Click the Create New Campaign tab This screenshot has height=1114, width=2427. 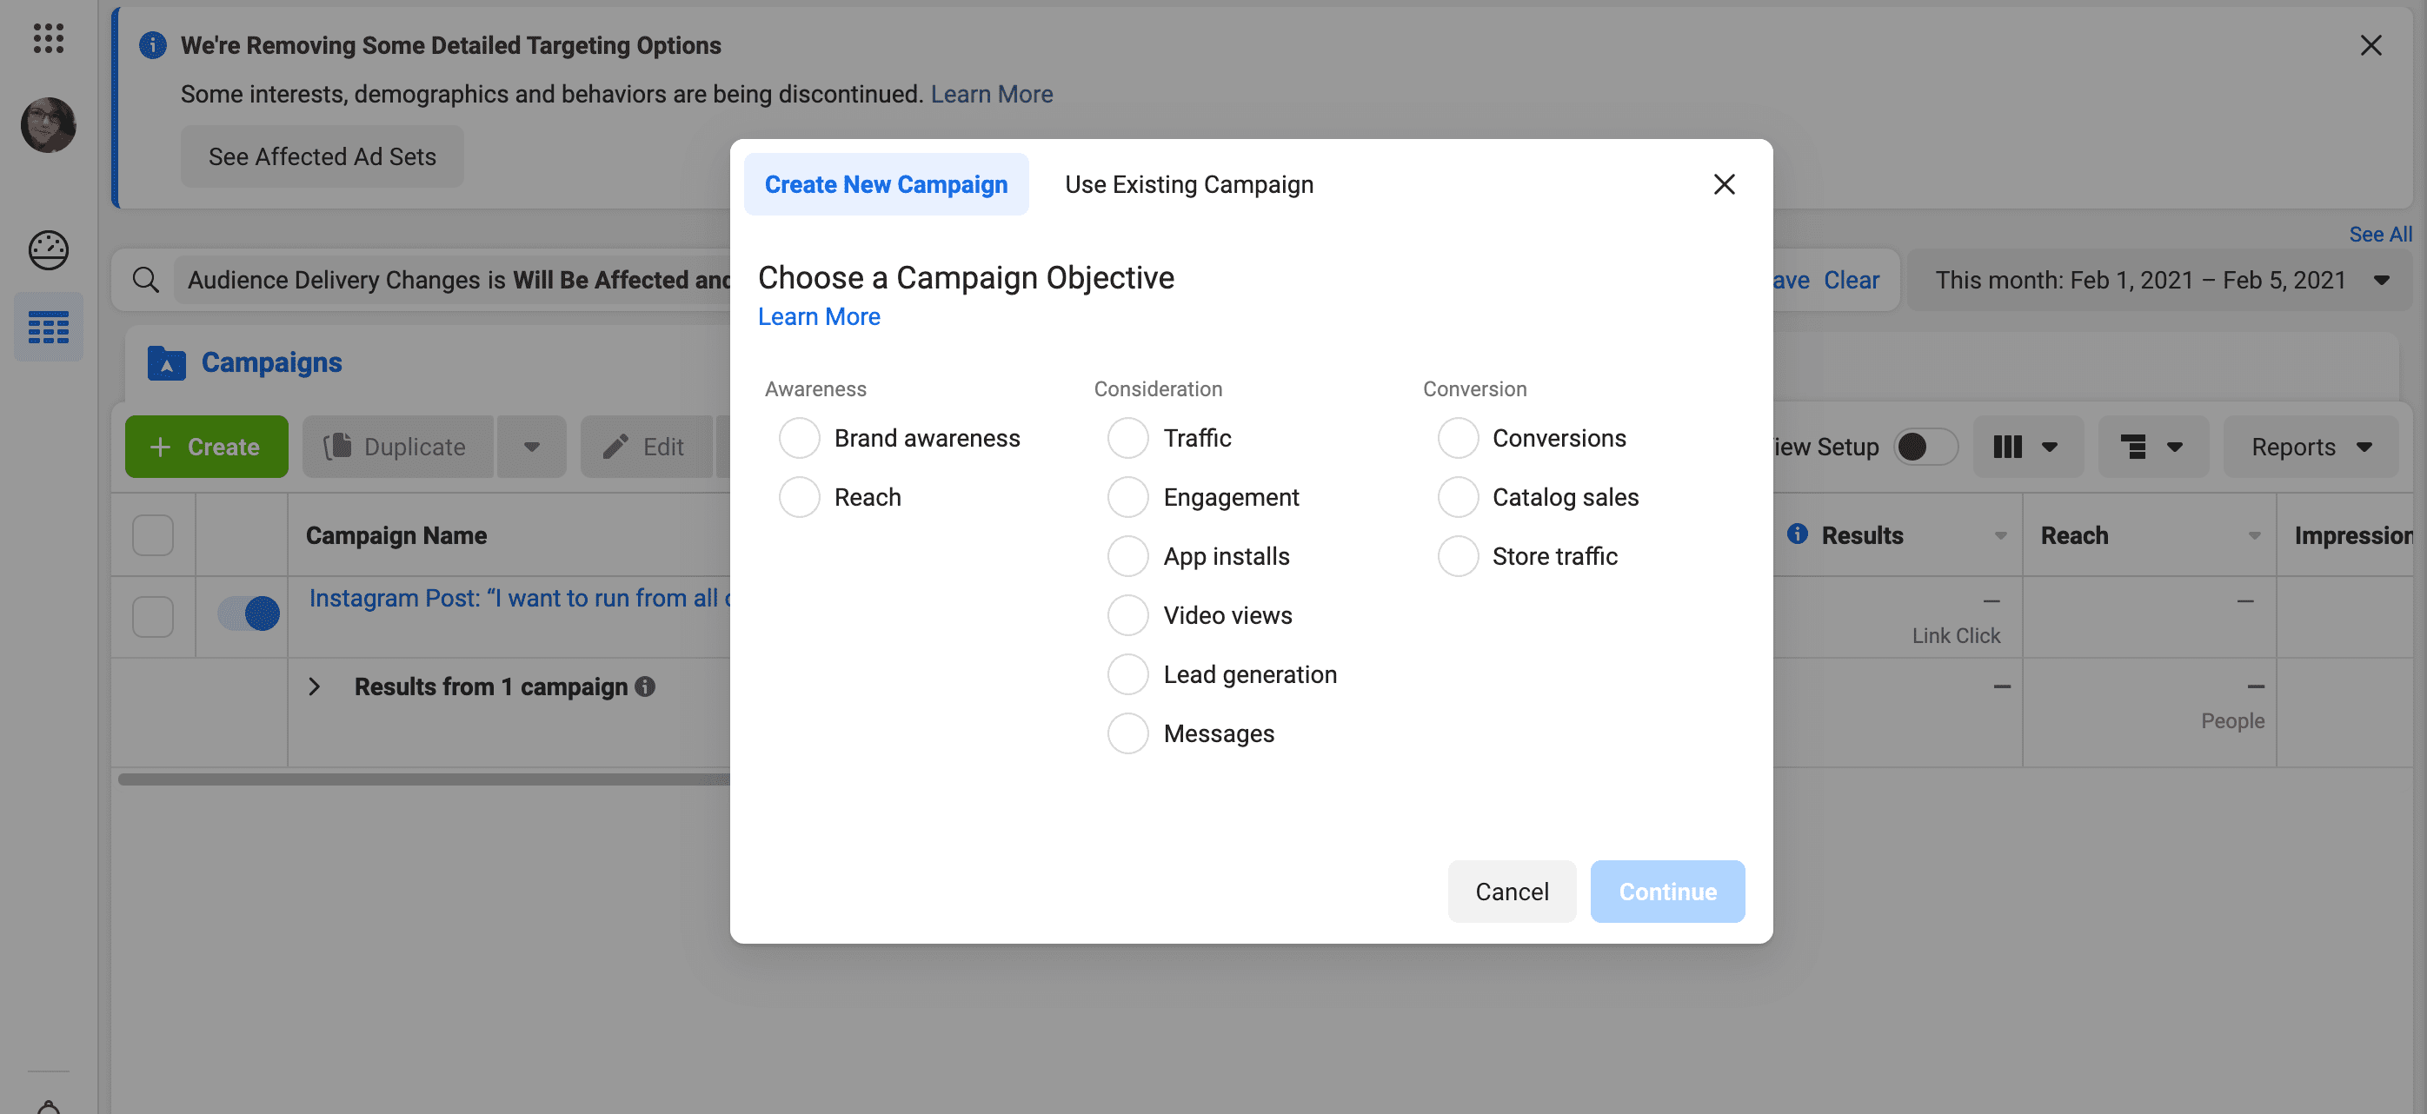click(x=886, y=184)
